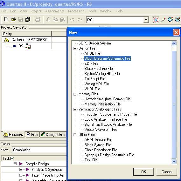Click the Redo arrow icon

80,19
